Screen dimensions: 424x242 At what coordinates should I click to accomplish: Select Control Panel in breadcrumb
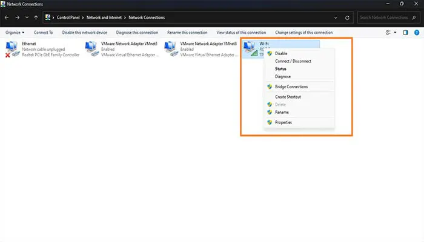68,18
